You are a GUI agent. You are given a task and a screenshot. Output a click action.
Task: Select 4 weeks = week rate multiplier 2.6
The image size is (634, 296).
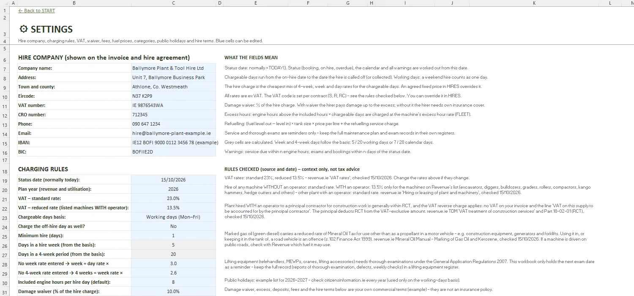(x=173, y=273)
